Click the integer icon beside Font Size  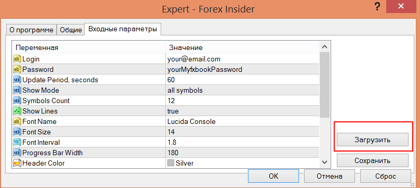17,132
